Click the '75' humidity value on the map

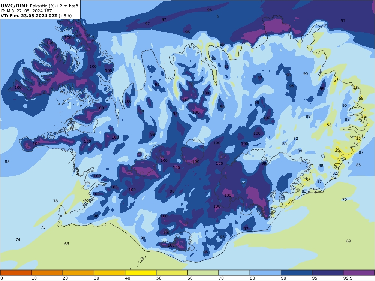(x=43, y=227)
